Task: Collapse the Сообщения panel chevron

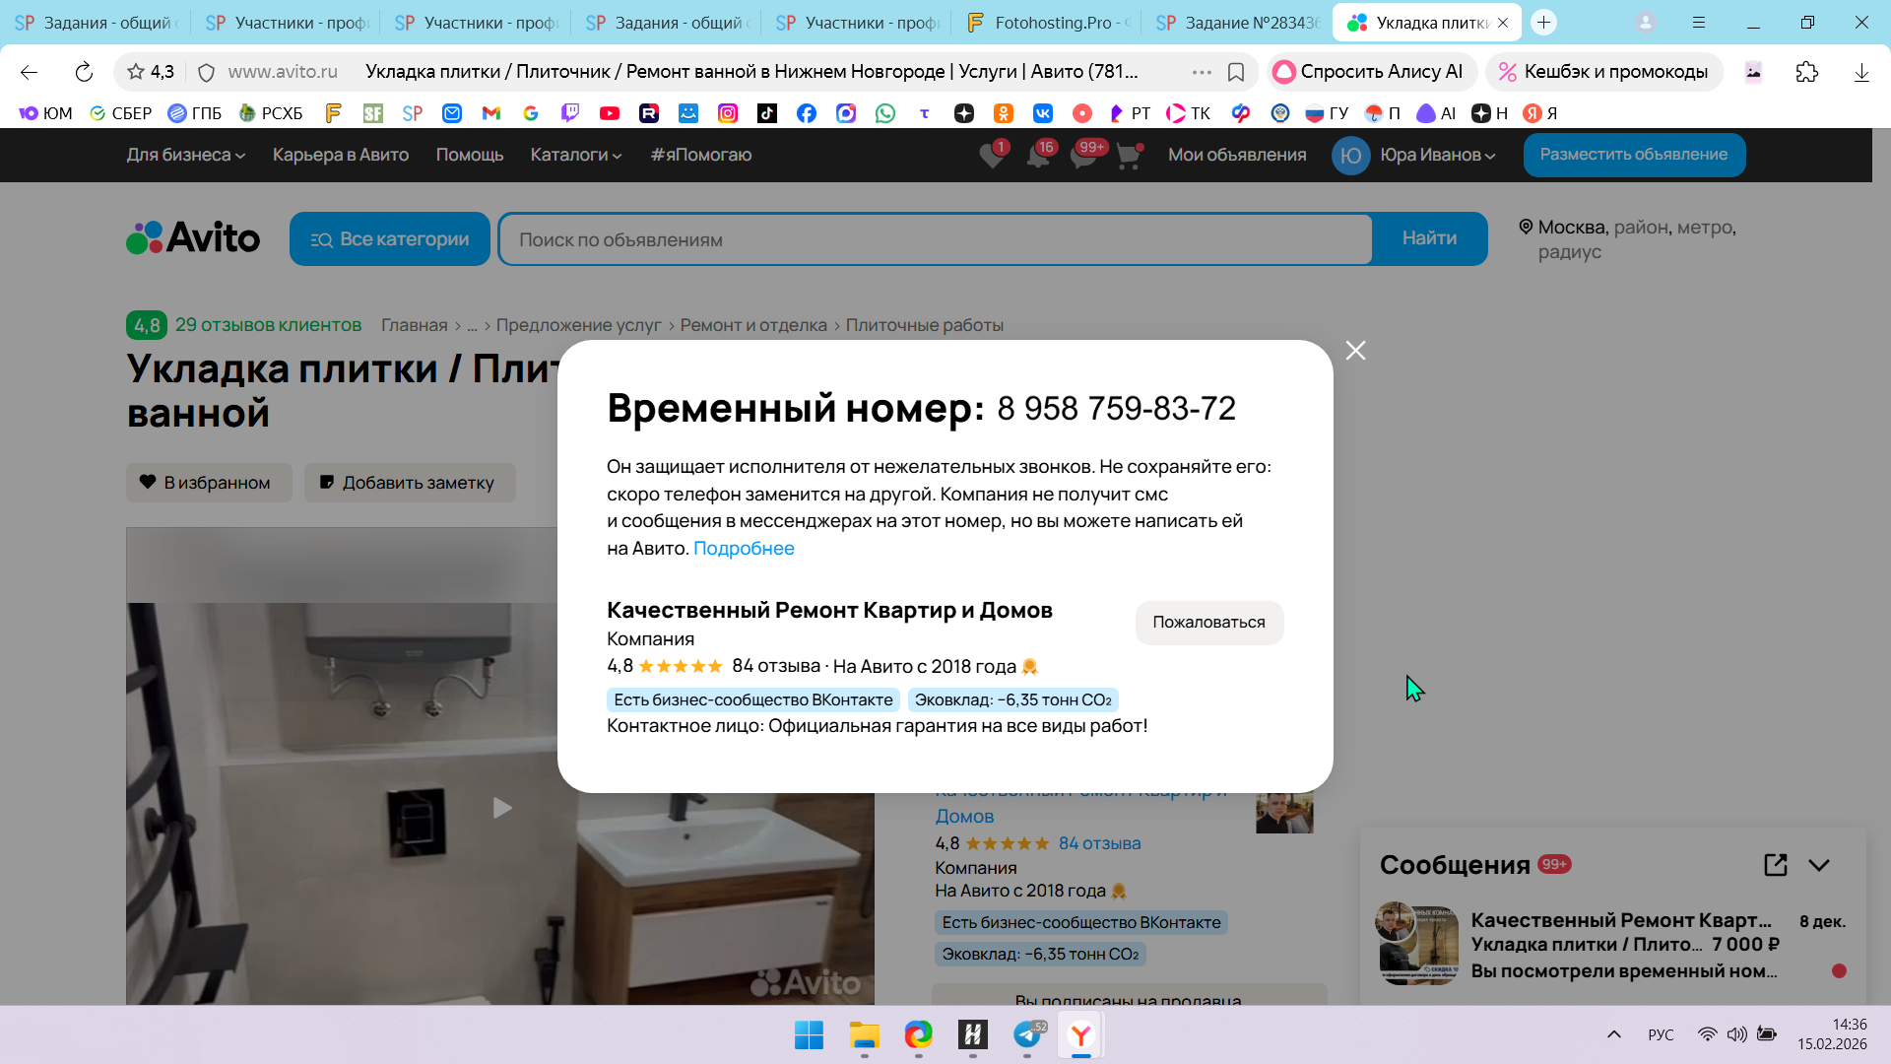Action: (x=1819, y=865)
